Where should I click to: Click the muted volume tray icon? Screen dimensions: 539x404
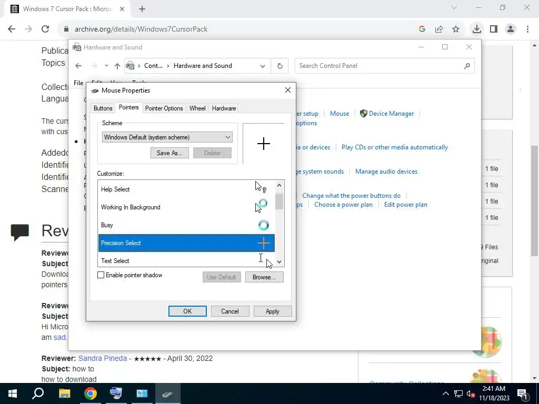471,393
